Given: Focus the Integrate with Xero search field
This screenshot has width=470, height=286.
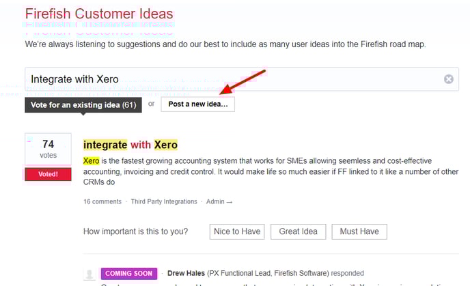Looking at the screenshot, I should [x=242, y=79].
